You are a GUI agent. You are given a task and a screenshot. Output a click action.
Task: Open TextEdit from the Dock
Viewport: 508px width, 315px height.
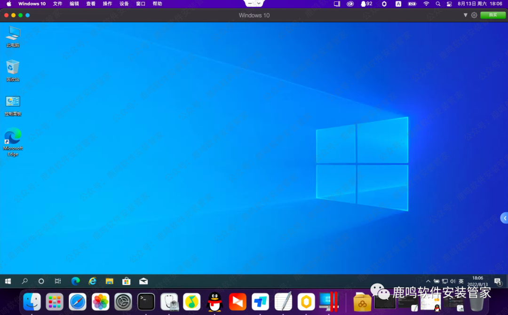(x=283, y=302)
